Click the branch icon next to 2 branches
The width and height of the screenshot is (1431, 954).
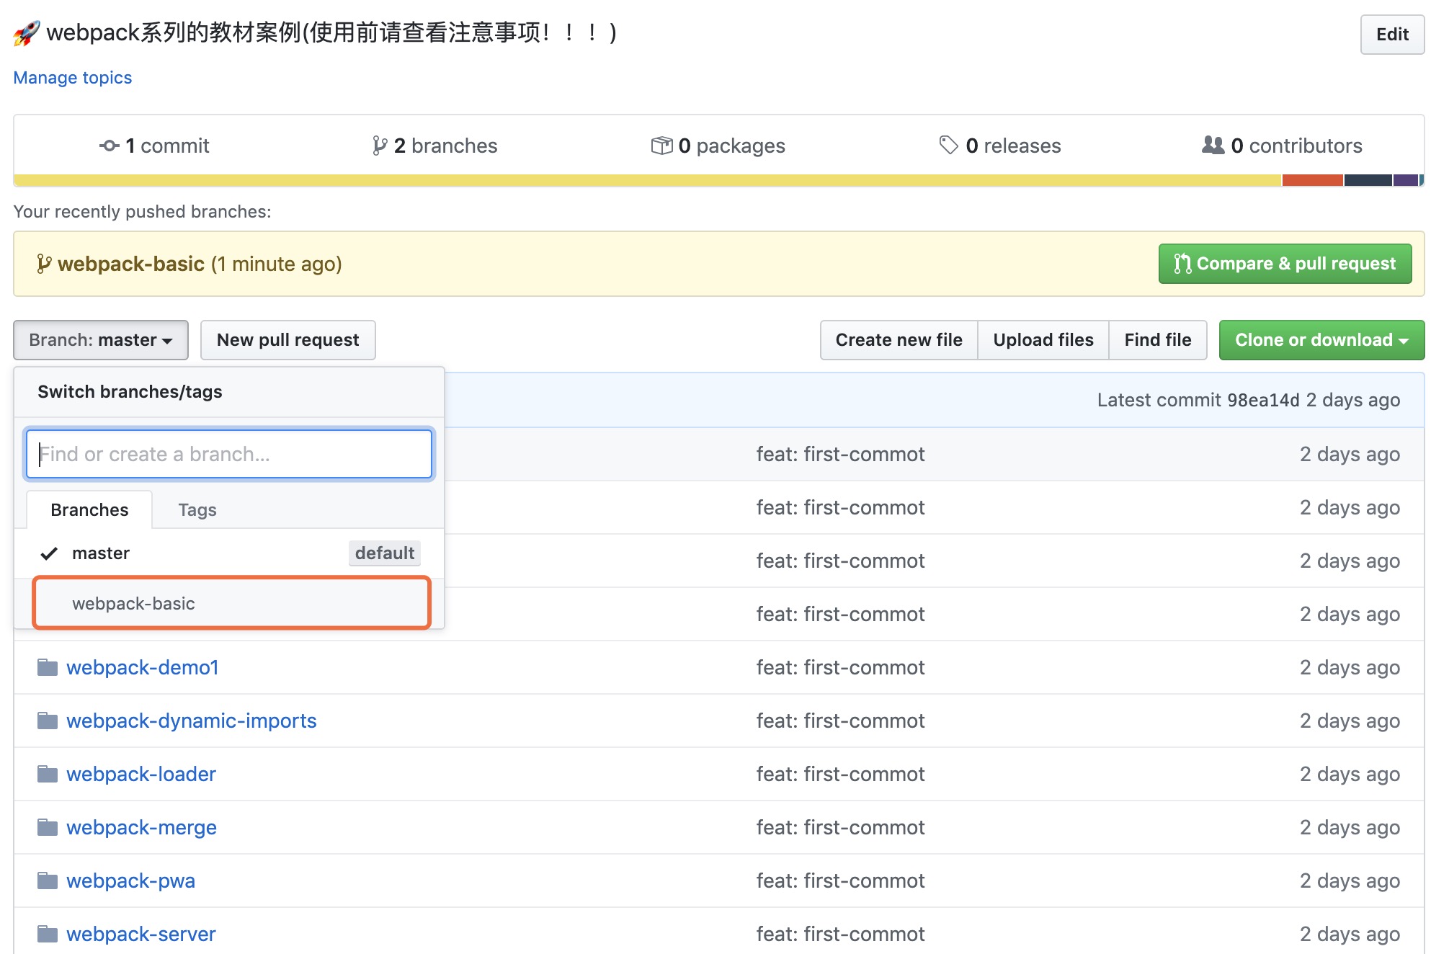coord(380,146)
